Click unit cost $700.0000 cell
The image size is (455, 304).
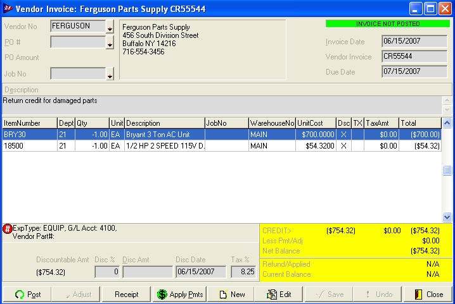click(x=316, y=135)
